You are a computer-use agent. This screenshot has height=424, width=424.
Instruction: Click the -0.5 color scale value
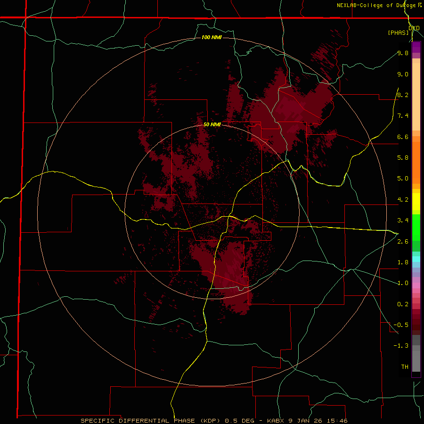401,325
